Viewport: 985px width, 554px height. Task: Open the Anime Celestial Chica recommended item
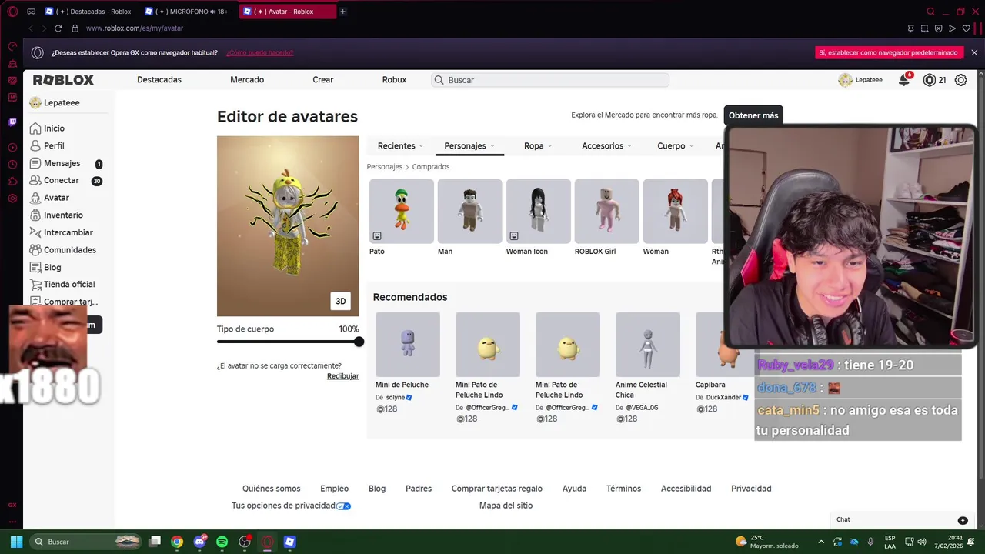tap(648, 345)
